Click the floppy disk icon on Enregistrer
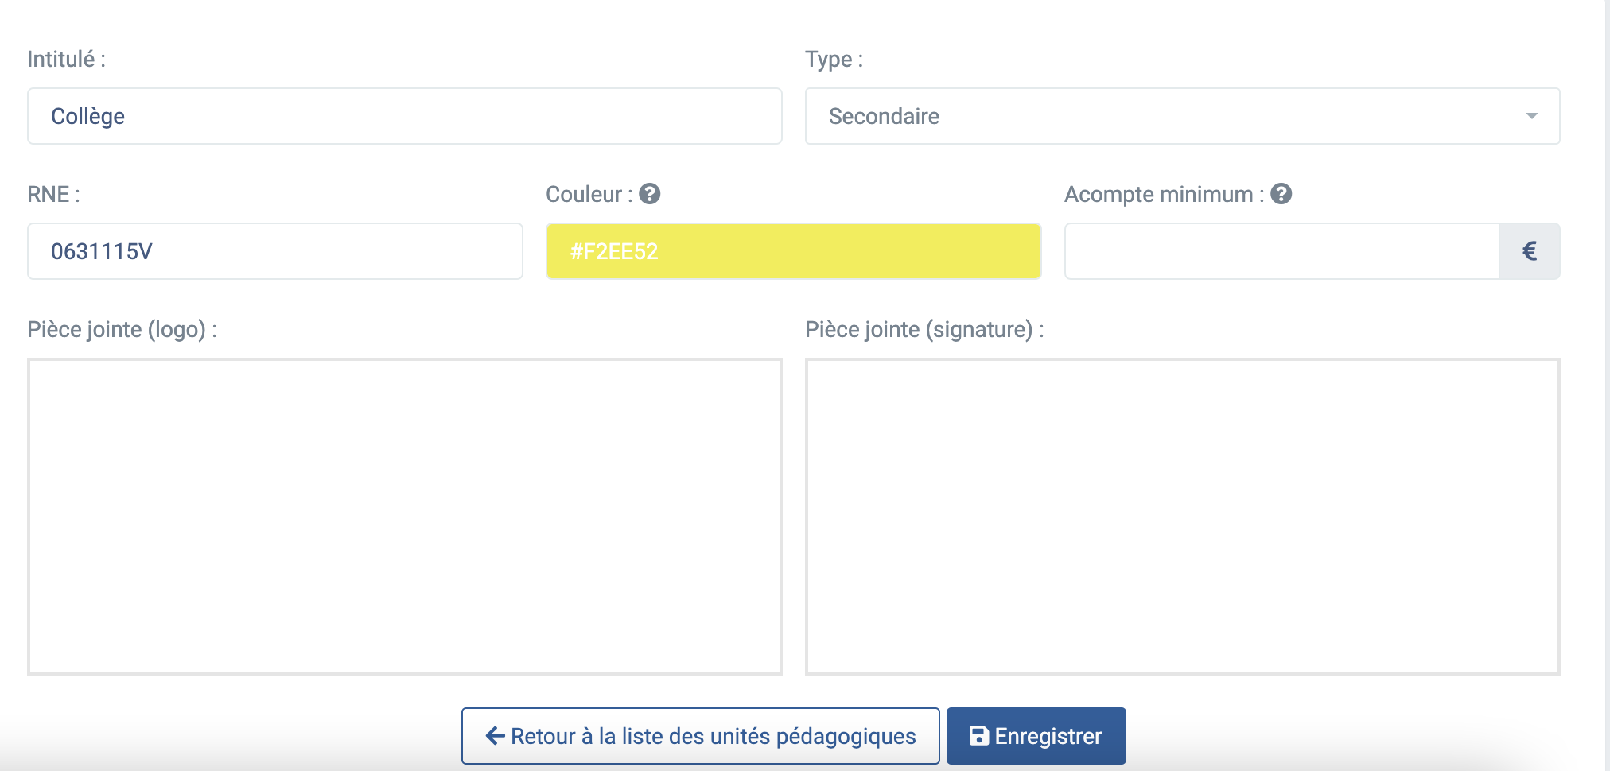 point(979,736)
